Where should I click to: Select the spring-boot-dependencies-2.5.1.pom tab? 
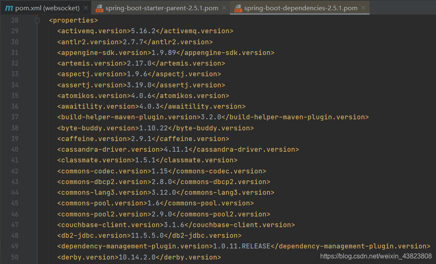click(x=300, y=8)
